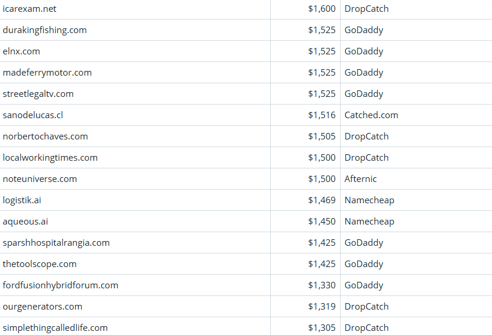This screenshot has width=492, height=335.
Task: Open thetoolscope.com domain entry
Action: [40, 264]
